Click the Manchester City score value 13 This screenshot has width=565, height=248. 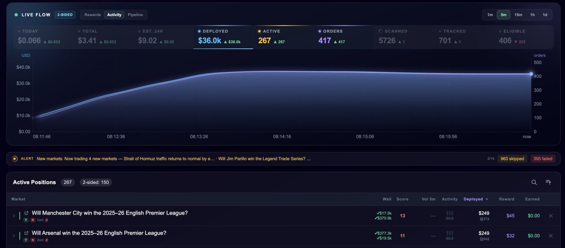403,216
